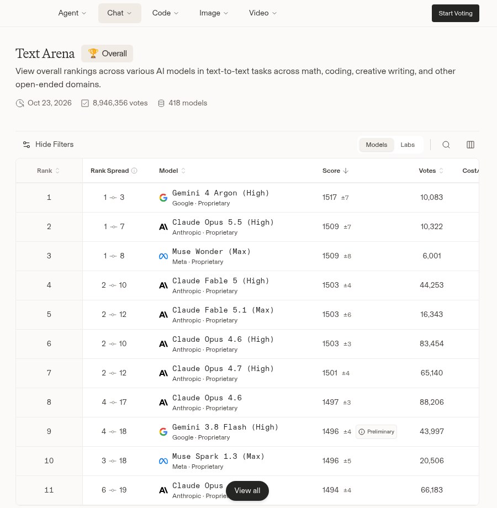This screenshot has height=508, width=497.
Task: Expand the Code dropdown menu
Action: click(x=165, y=13)
